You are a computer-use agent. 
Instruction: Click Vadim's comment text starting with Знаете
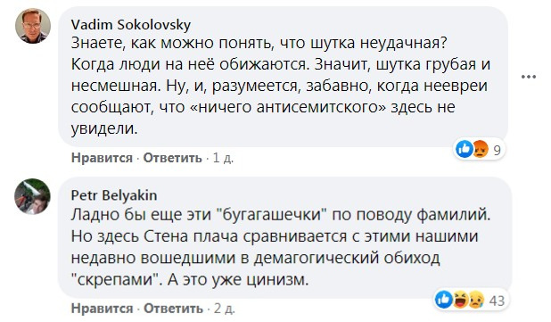coord(281,86)
